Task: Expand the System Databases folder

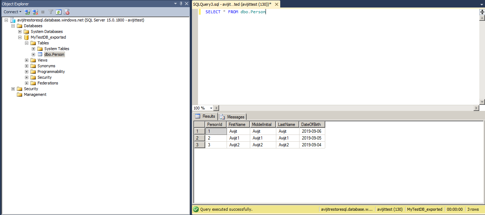Action: coord(20,31)
